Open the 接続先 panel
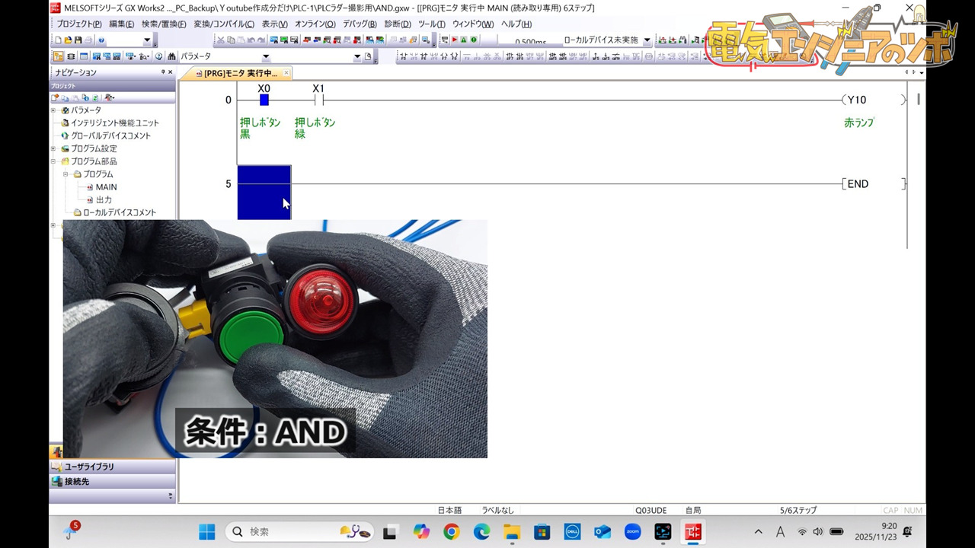Image resolution: width=975 pixels, height=548 pixels. point(76,481)
